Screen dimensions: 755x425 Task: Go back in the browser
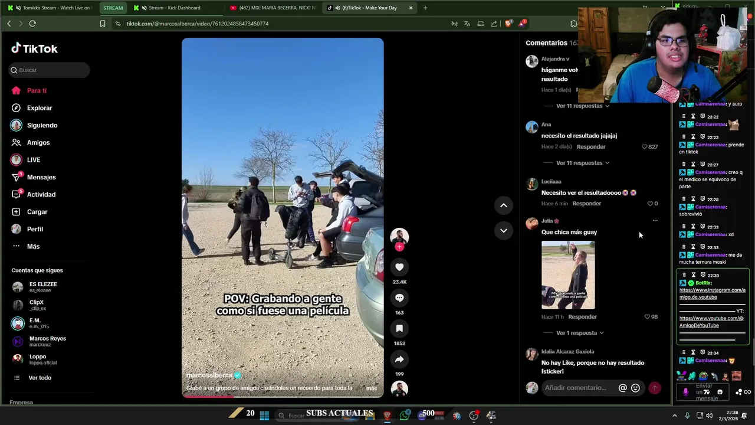9,24
